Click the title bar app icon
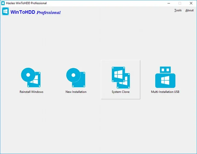197x154 pixels. [3, 3]
